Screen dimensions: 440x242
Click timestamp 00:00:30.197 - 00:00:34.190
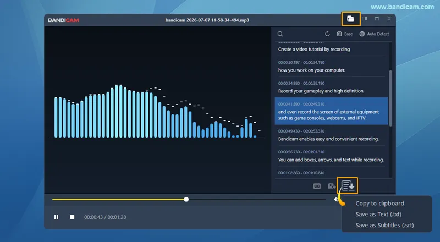pyautogui.click(x=301, y=62)
